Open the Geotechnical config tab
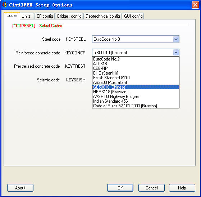 pos(103,16)
